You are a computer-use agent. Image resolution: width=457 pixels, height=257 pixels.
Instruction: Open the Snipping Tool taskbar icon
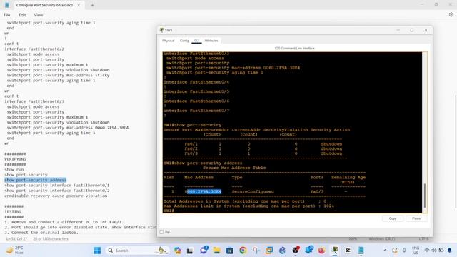pos(256,251)
